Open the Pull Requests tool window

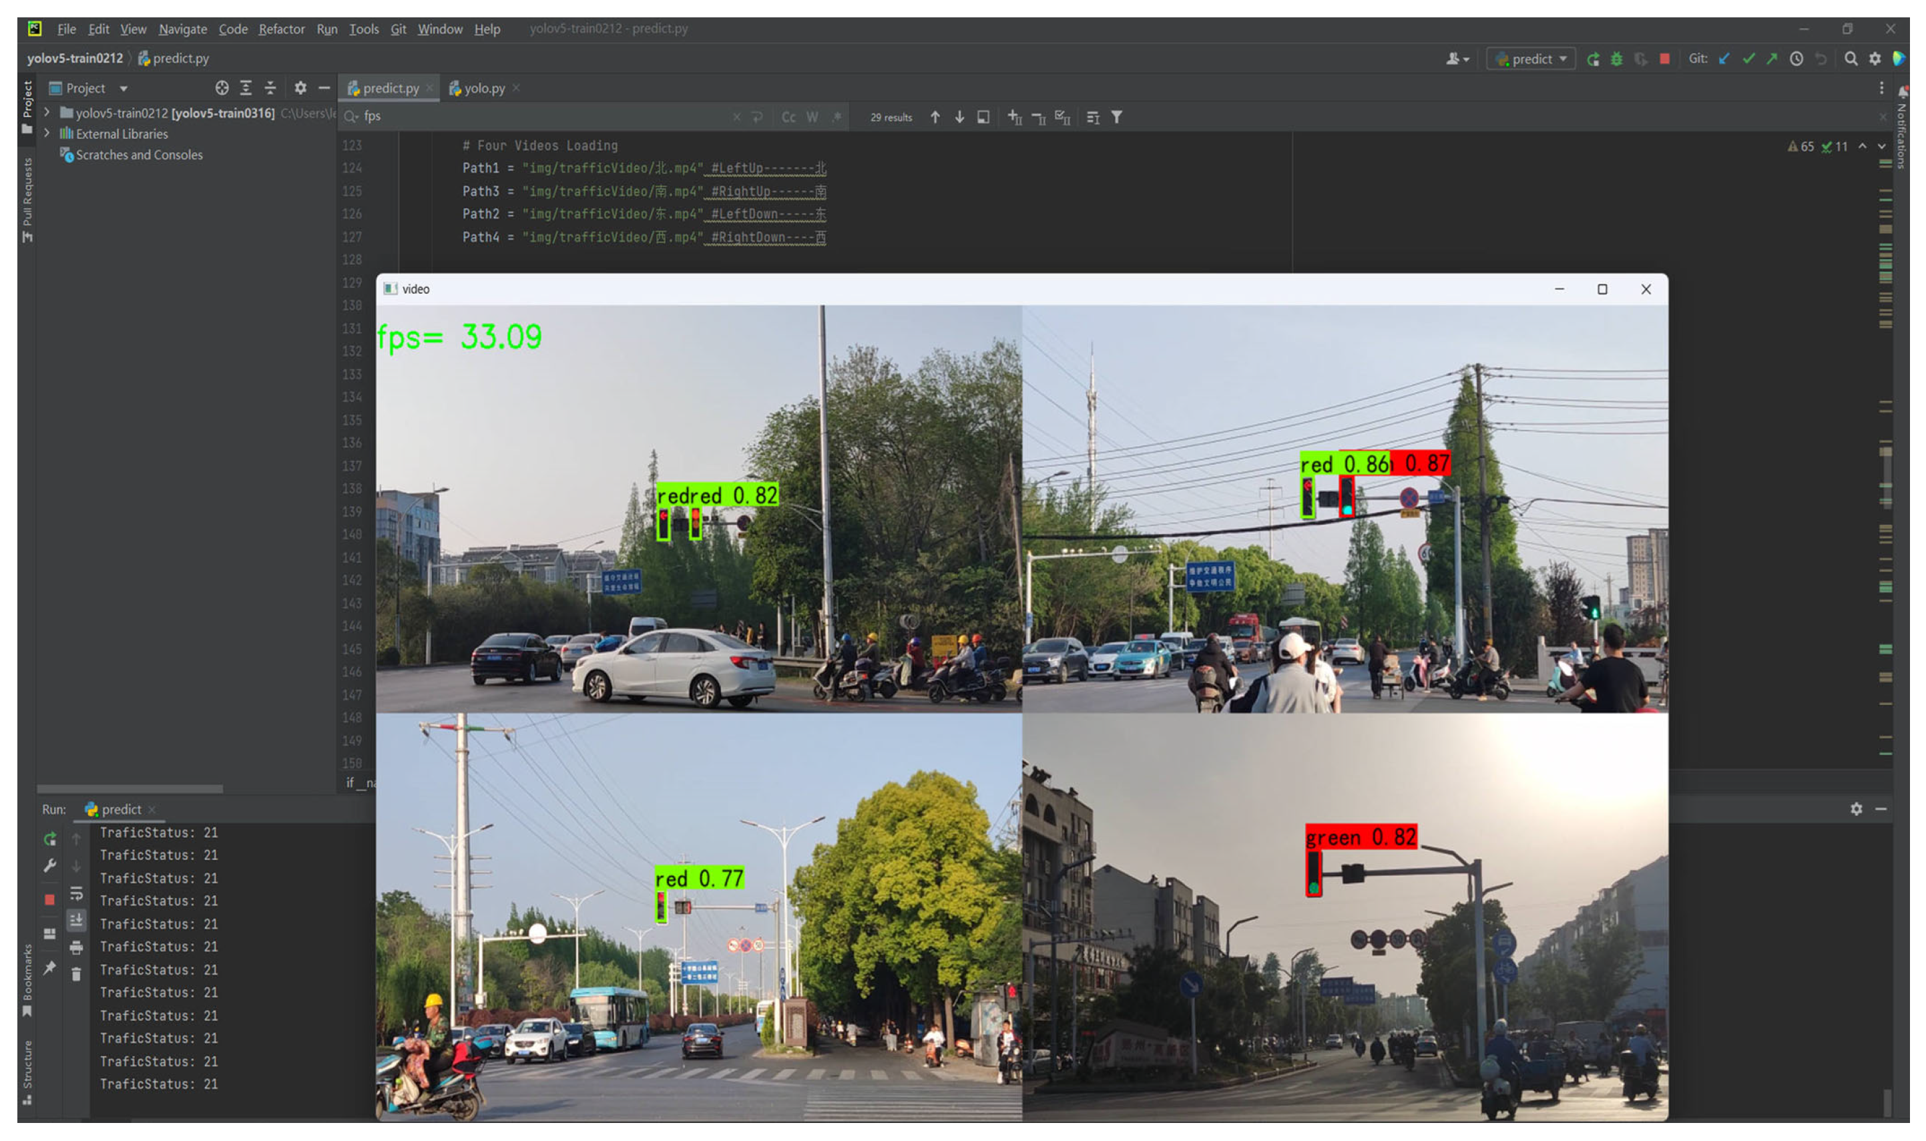pos(27,198)
